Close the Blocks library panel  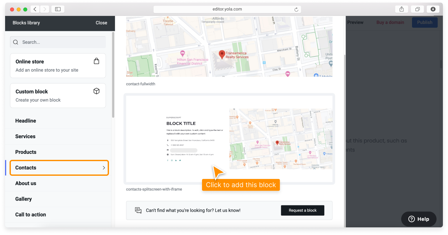click(101, 23)
